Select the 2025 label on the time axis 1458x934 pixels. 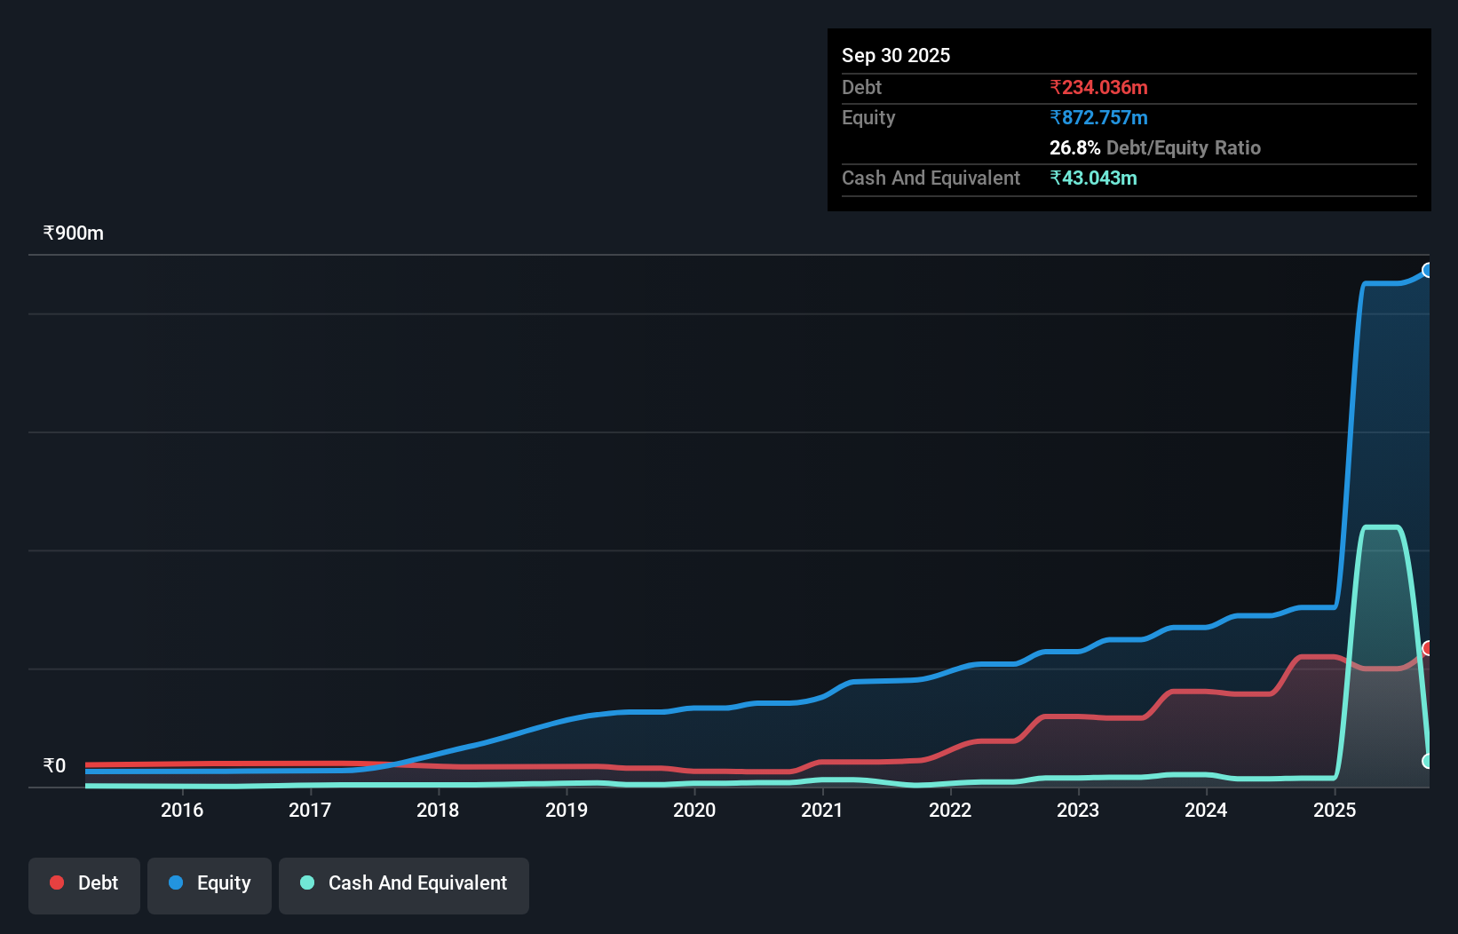[x=1335, y=810]
